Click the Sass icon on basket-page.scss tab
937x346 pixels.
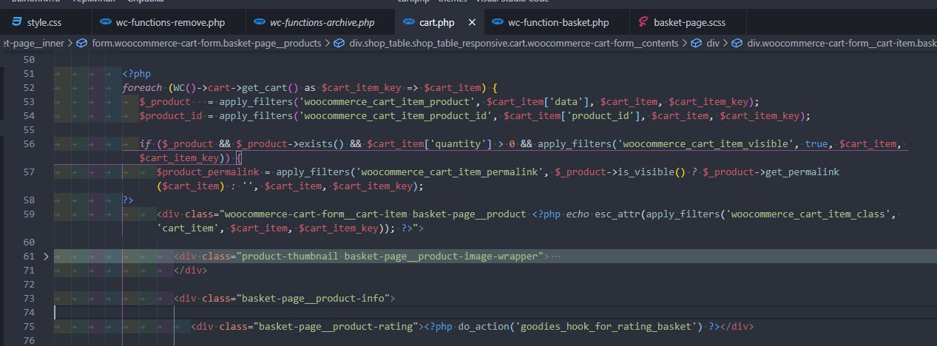point(642,23)
